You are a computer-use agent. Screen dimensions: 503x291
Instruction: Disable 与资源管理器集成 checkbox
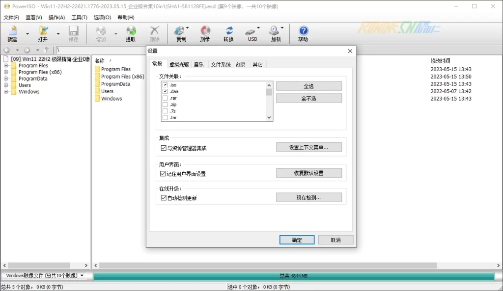tap(164, 148)
